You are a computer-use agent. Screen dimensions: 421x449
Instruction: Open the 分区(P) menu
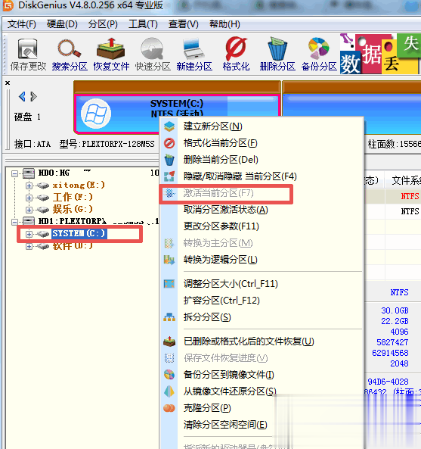[103, 24]
